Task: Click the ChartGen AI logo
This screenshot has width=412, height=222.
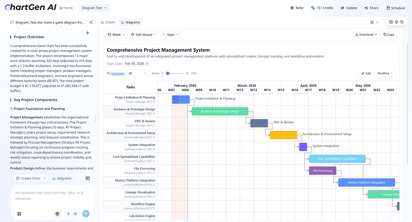Action: coord(30,7)
